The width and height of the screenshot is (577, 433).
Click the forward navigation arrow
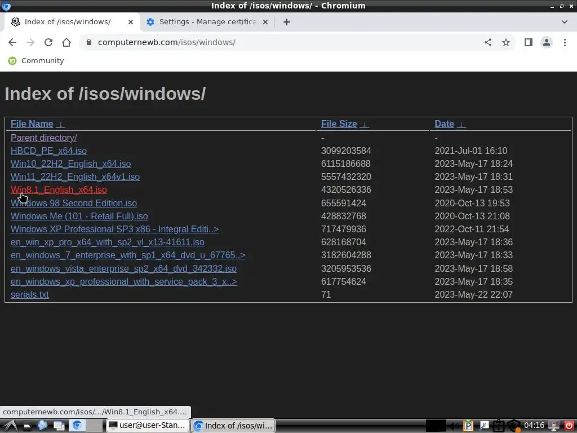(x=30, y=42)
